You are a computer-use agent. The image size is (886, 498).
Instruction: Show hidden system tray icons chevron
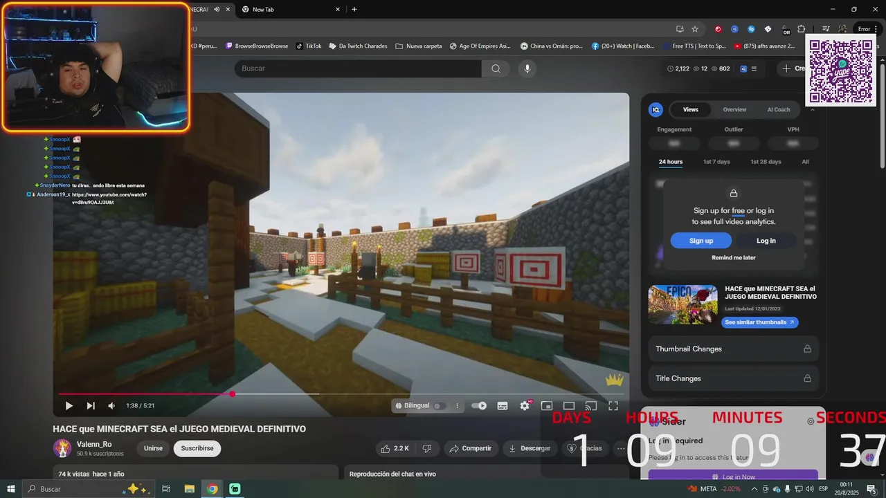pyautogui.click(x=754, y=489)
